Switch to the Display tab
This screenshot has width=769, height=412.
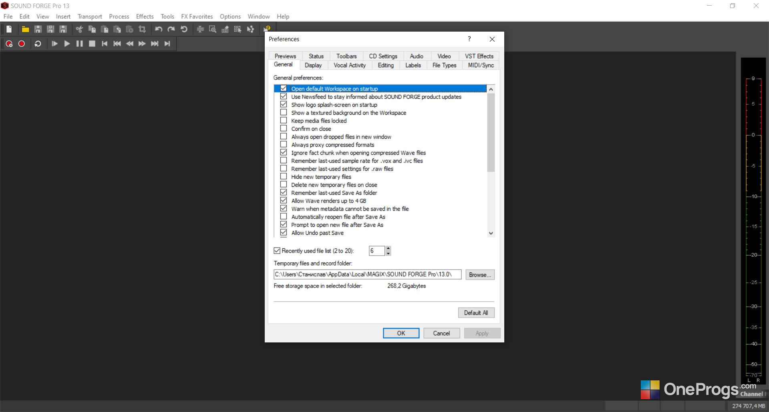pyautogui.click(x=313, y=65)
